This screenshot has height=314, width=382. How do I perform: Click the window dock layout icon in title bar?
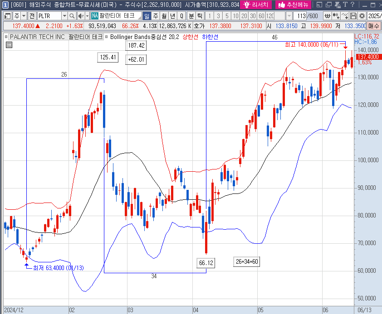point(319,5)
